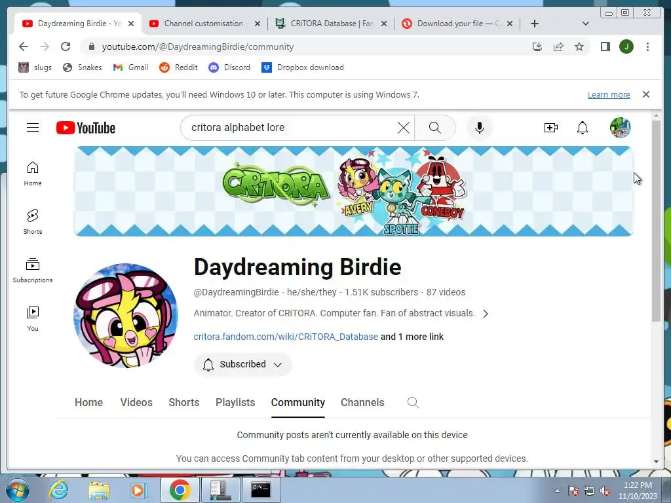Image resolution: width=671 pixels, height=503 pixels.
Task: Search within the channel using the magnifier icon
Action: [413, 403]
